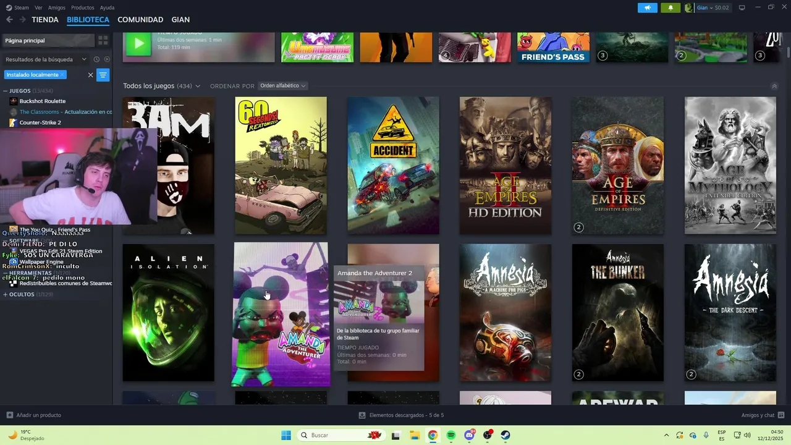Show ready-to-play games icon

[x=107, y=59]
